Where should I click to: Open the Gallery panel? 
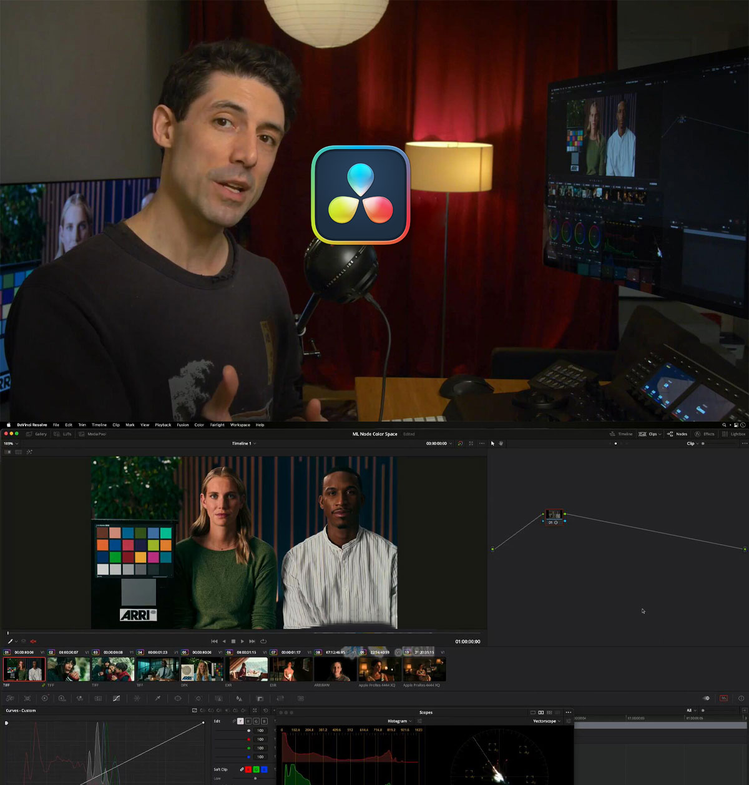pos(37,434)
